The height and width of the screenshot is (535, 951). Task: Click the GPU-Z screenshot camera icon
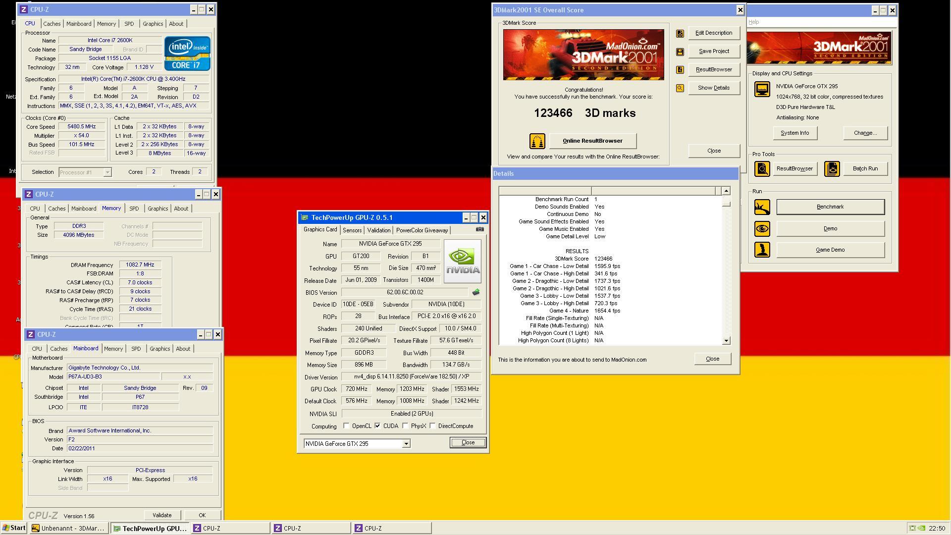479,229
